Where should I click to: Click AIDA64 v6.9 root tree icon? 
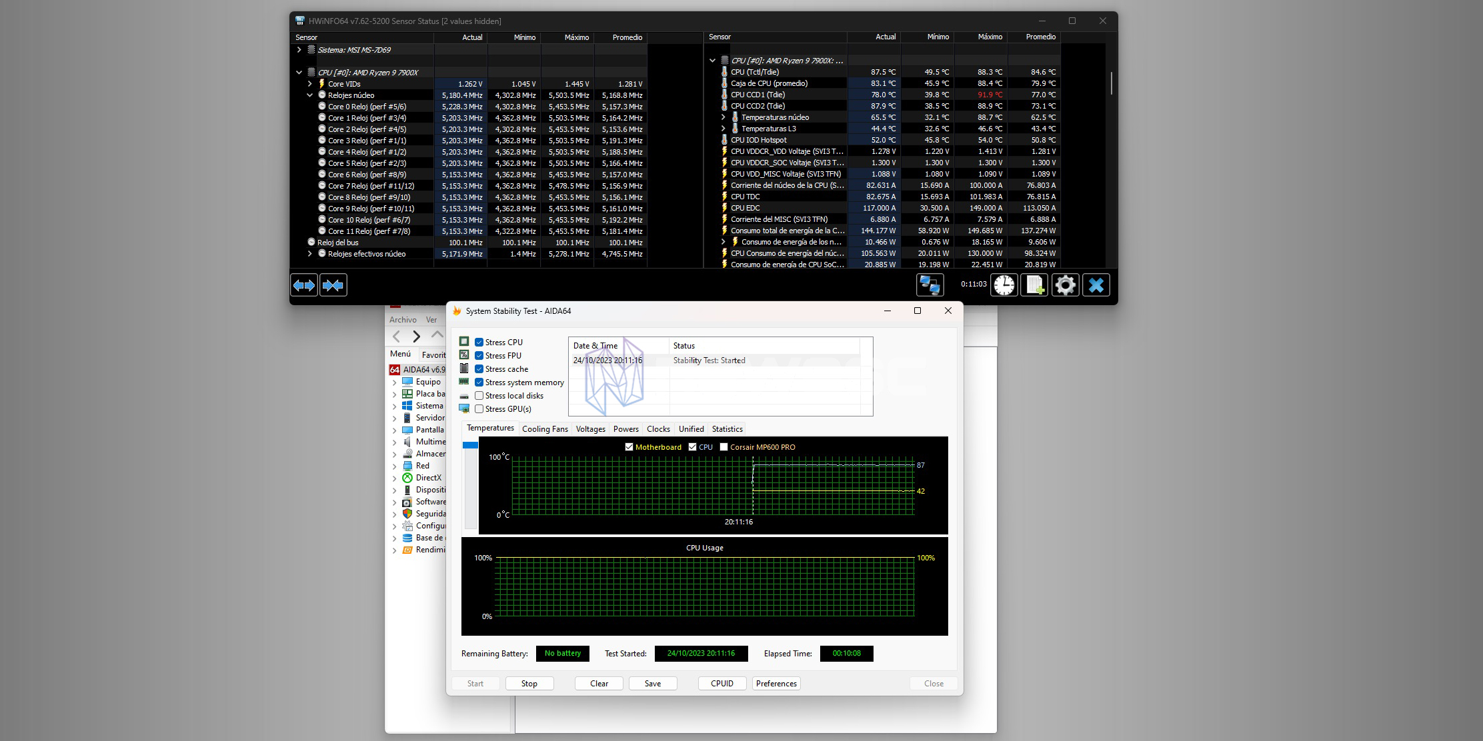pos(395,370)
